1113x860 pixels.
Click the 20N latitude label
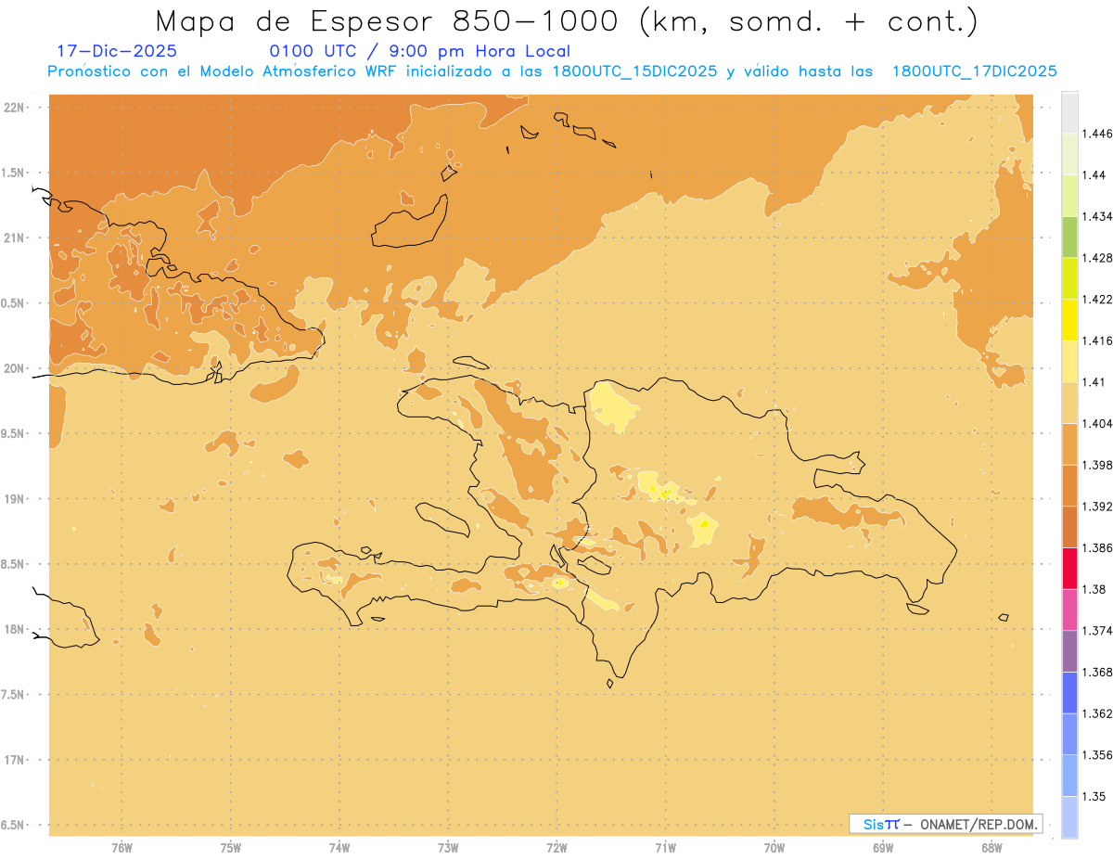[x=16, y=368]
